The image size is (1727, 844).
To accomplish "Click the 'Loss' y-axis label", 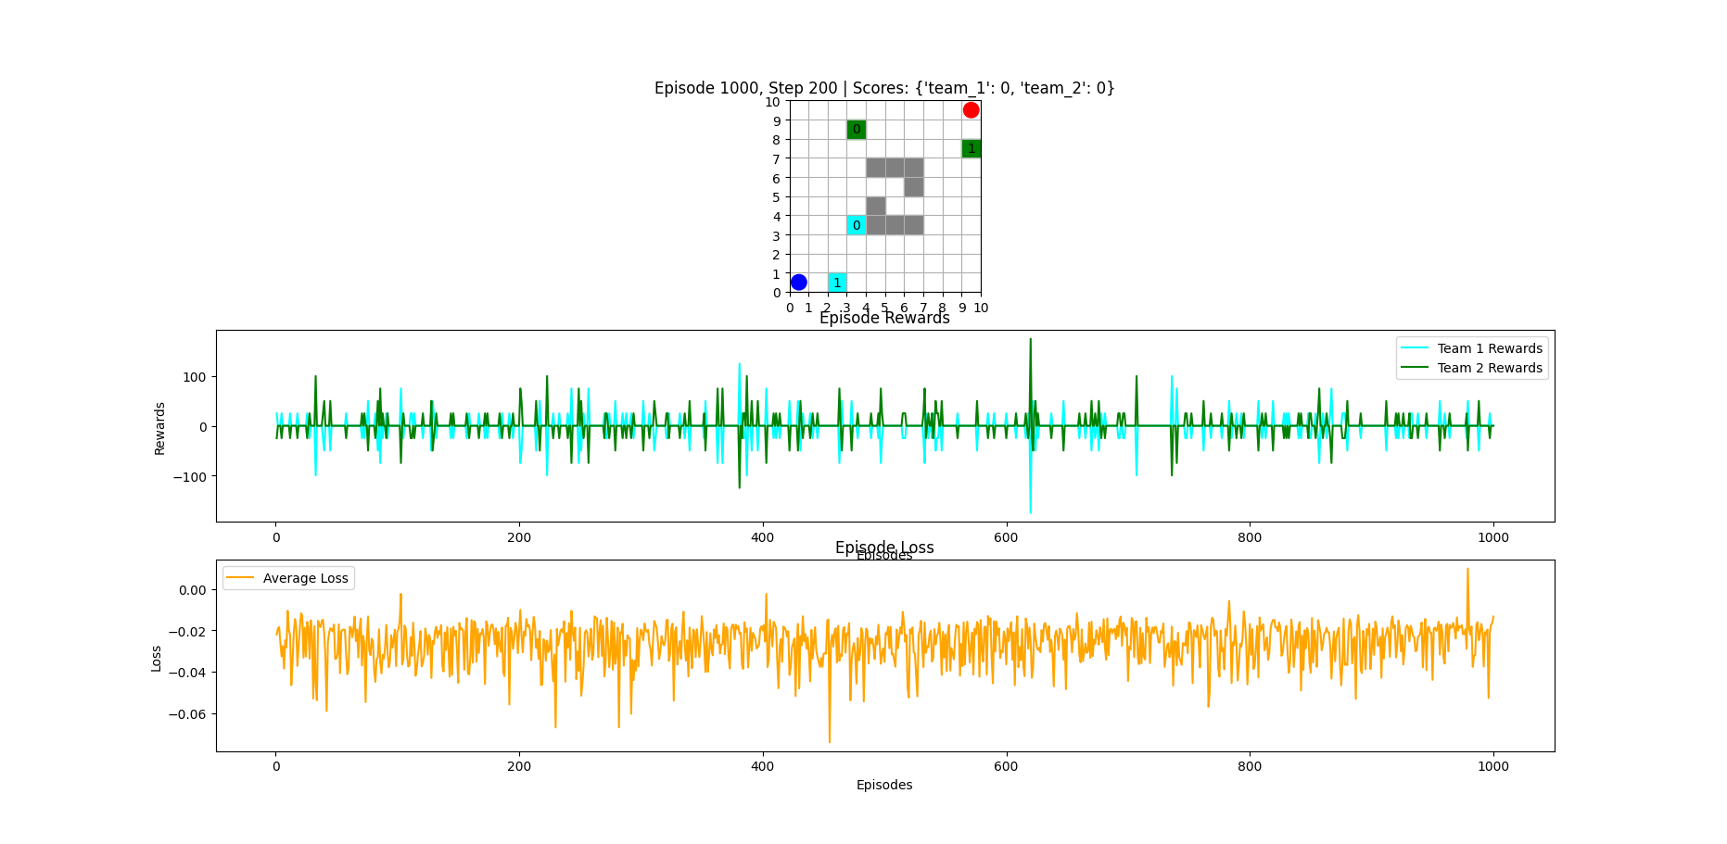I will point(156,659).
